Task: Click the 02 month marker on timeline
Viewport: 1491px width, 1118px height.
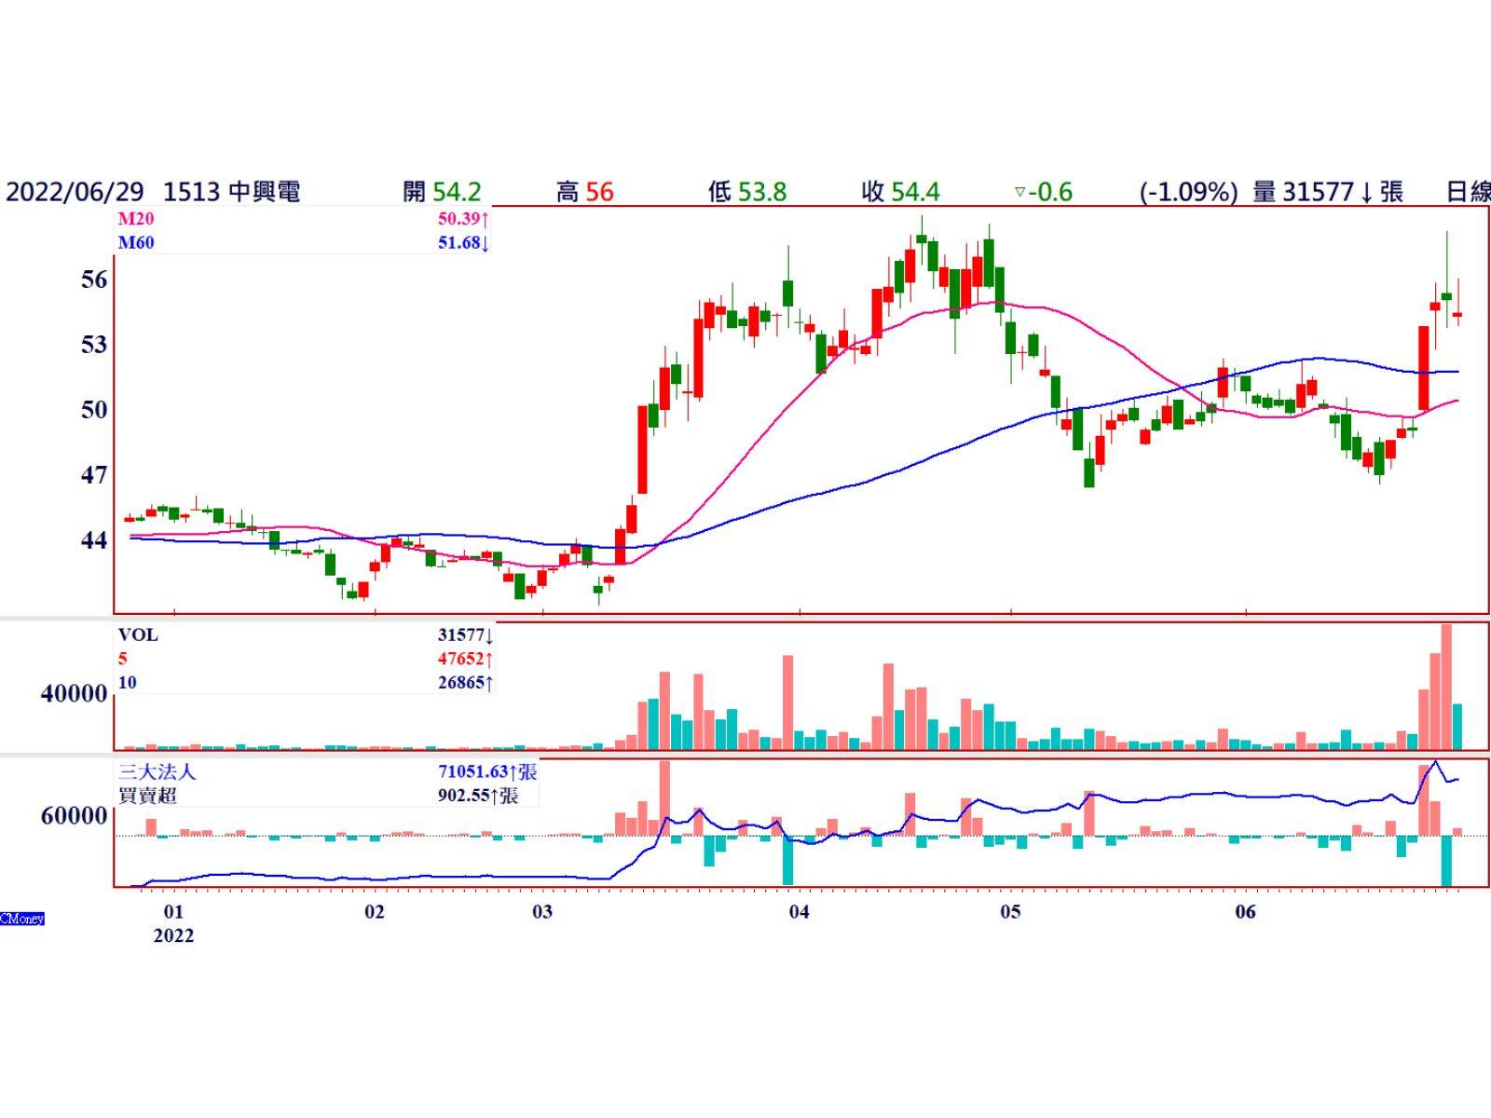Action: click(x=374, y=911)
